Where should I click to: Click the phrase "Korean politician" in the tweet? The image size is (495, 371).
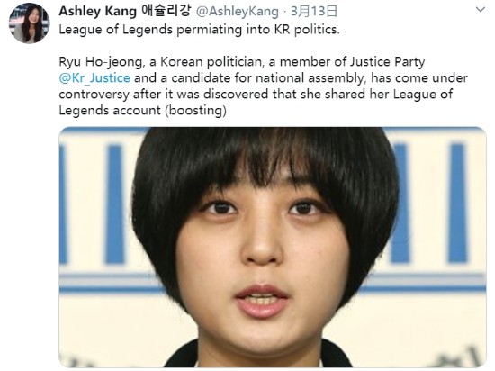coord(211,62)
